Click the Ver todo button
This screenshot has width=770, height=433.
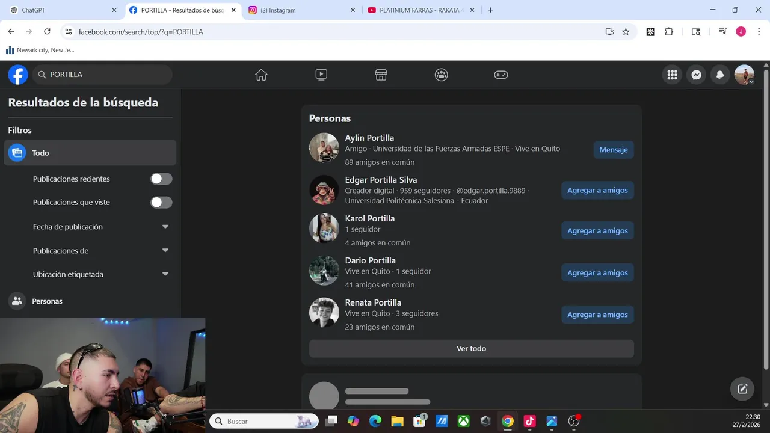coord(471,349)
